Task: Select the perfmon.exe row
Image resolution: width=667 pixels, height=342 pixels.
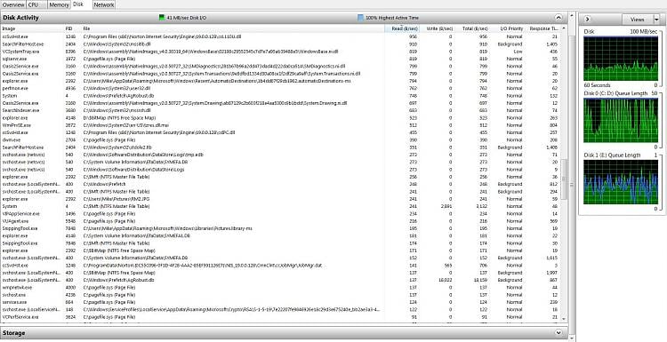Action: [x=280, y=88]
